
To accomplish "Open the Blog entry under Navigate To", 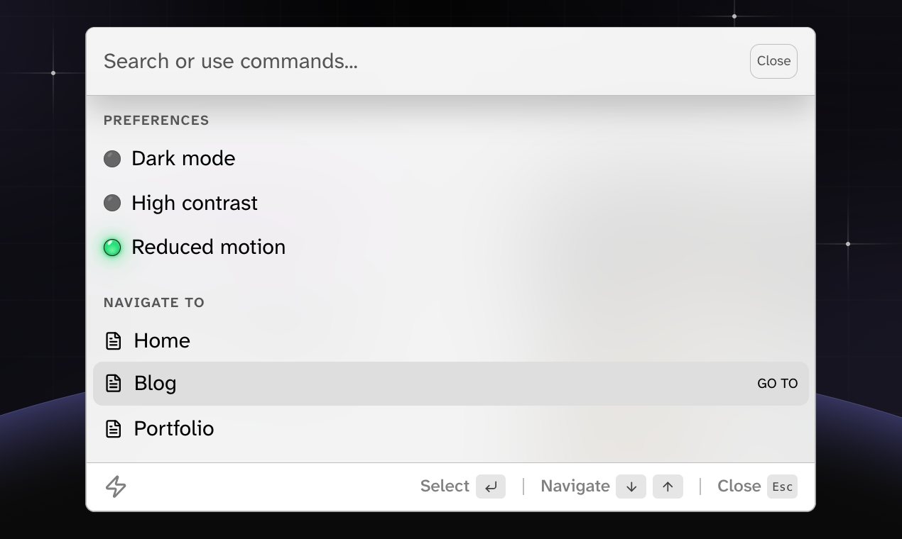I will click(155, 383).
